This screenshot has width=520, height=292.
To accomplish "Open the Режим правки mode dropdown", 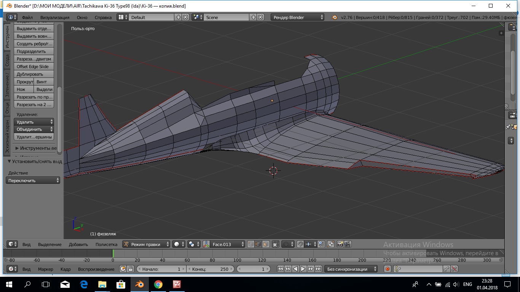I will (146, 244).
